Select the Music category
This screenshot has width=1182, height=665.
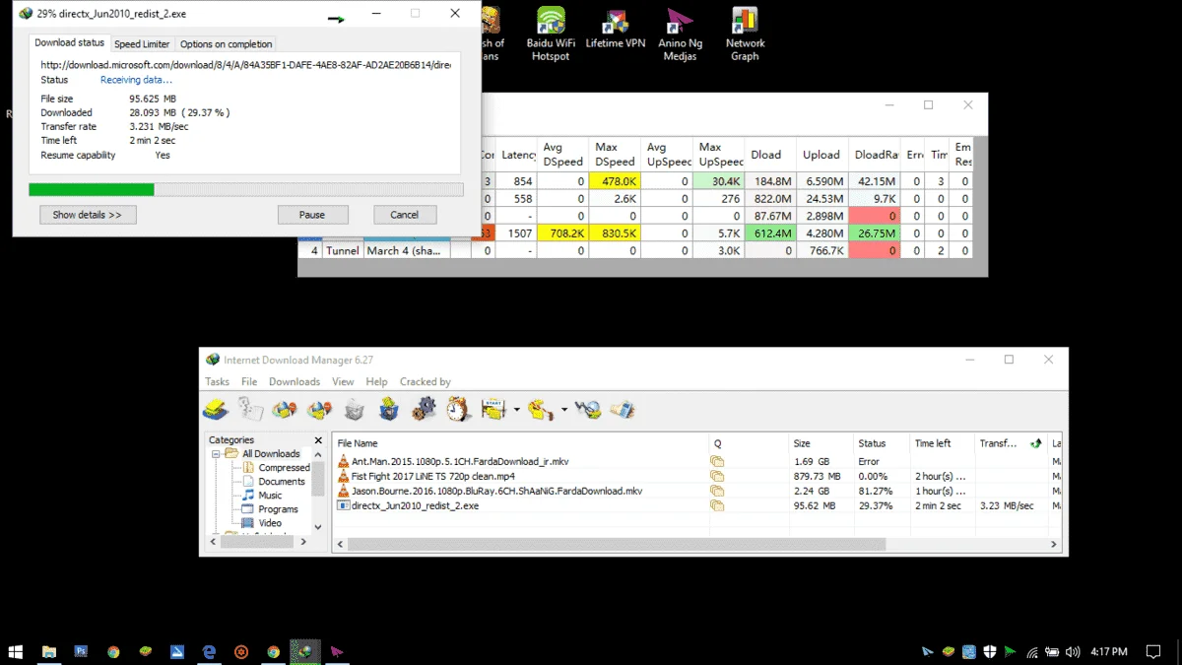270,496
